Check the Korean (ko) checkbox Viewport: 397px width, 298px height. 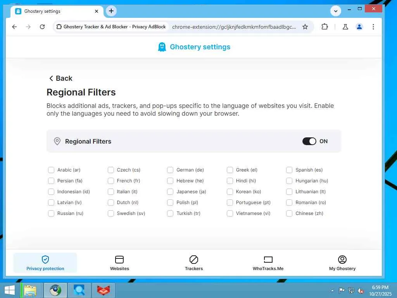pos(230,192)
